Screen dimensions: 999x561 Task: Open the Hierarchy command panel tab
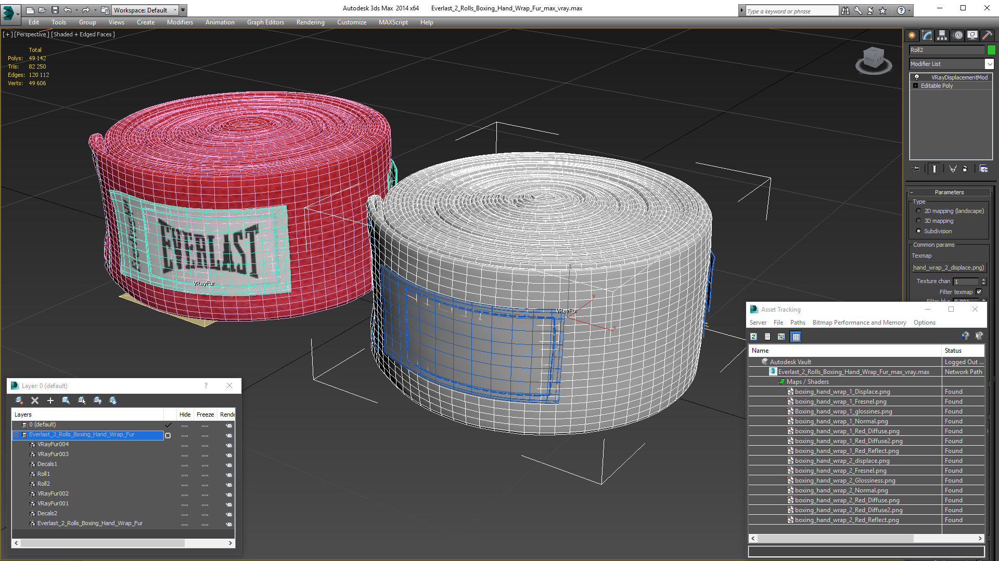(942, 35)
